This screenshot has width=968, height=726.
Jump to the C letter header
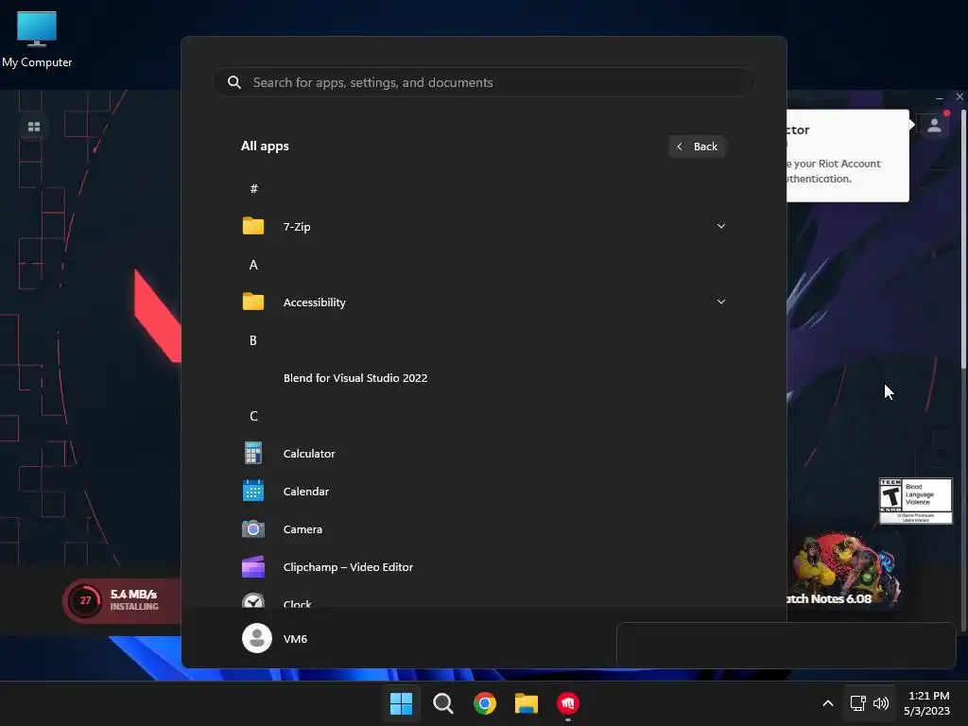[x=253, y=416]
